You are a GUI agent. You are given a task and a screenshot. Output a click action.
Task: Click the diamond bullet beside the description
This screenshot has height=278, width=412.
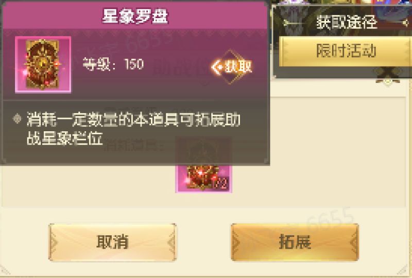(x=18, y=119)
